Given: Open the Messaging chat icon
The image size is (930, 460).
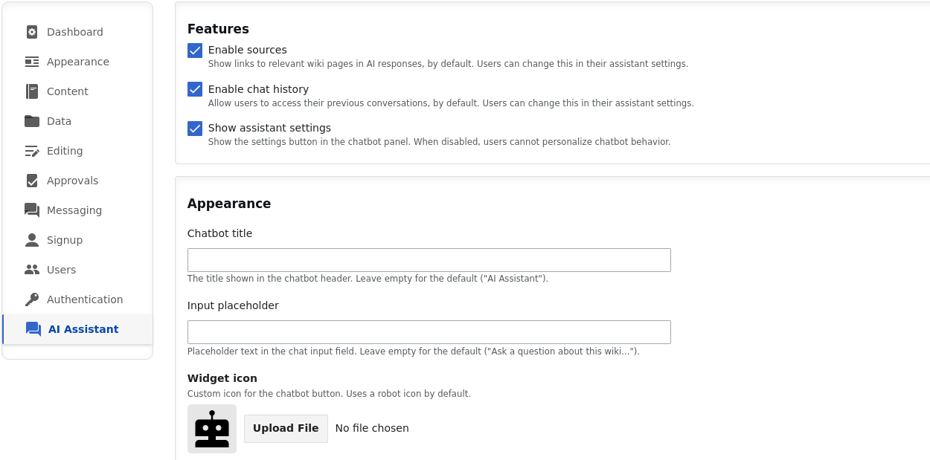Looking at the screenshot, I should coord(31,210).
